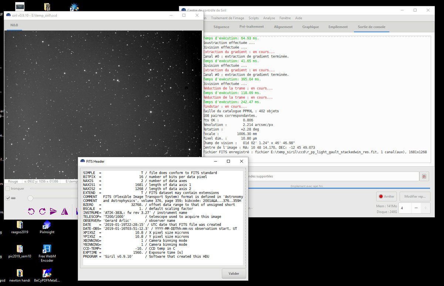The height and width of the screenshot is (286, 444).
Task: Open the Séquence tab
Action: click(x=221, y=27)
